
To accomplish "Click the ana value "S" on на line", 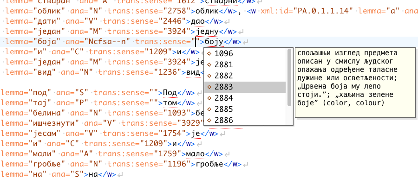I will click(x=75, y=174).
